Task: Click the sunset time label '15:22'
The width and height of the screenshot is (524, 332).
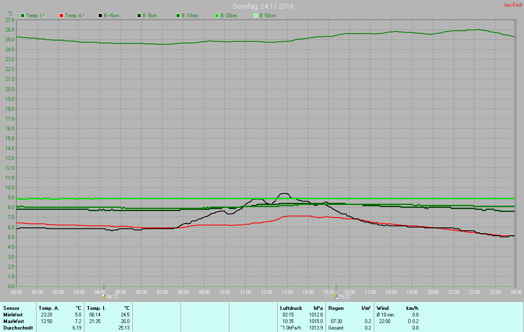Action: 344,296
